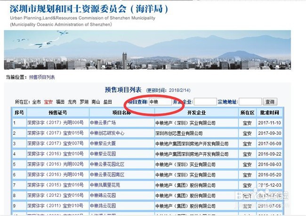Screen dimensions: 306x216
Task: Click approval date 2017-11-10
Action: click(269, 123)
